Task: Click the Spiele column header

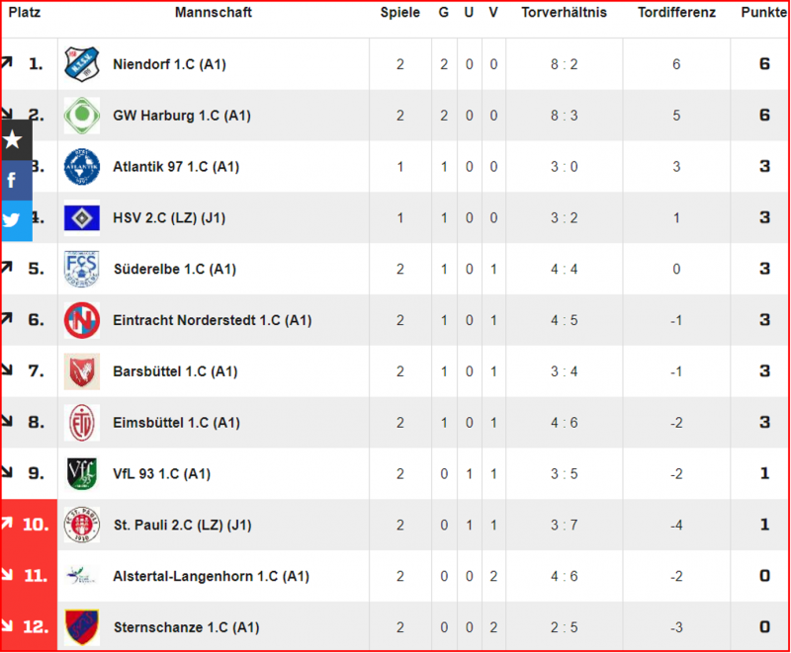Action: coord(400,13)
